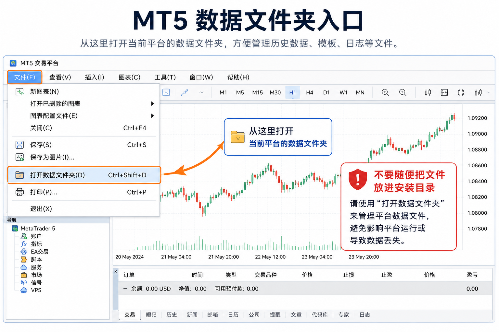The image size is (499, 332).
Task: Switch to the 交易 tab
Action: pos(130,315)
